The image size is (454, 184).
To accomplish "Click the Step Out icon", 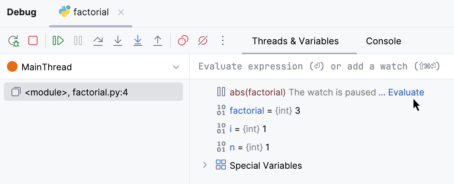I will click(158, 40).
